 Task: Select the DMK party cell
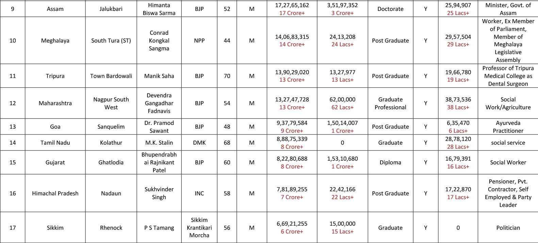point(199,143)
